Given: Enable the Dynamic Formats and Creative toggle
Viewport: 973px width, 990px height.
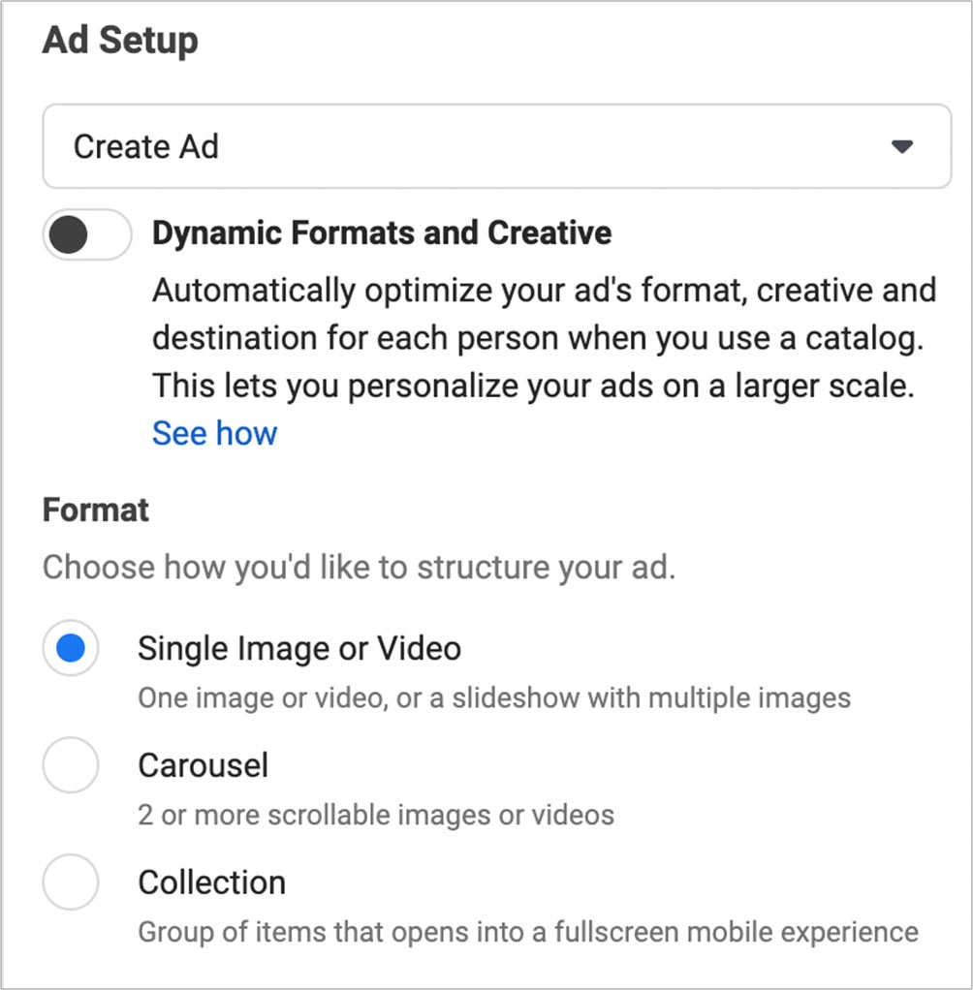Looking at the screenshot, I should tap(87, 234).
